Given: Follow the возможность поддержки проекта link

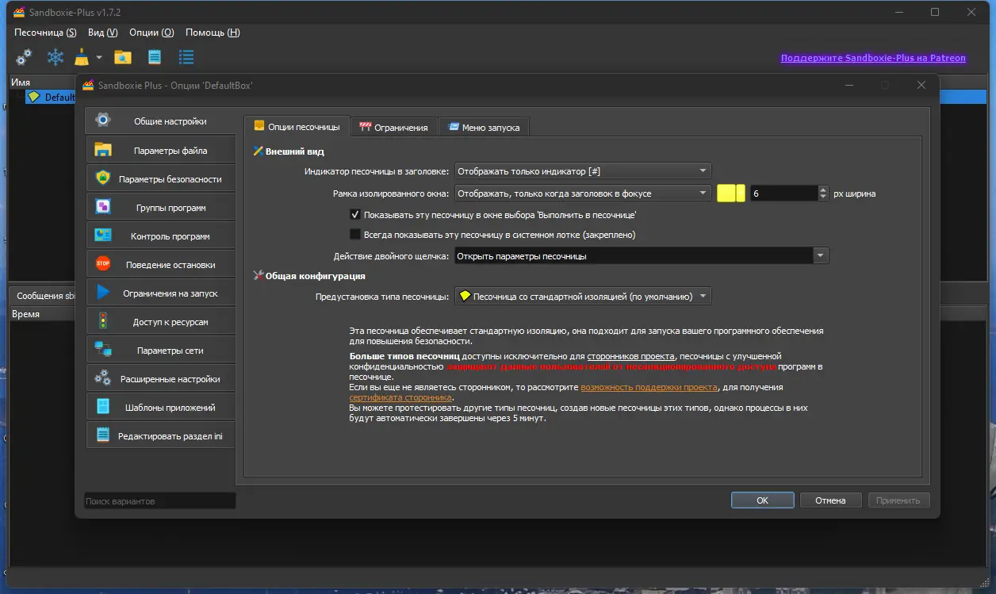Looking at the screenshot, I should [649, 387].
